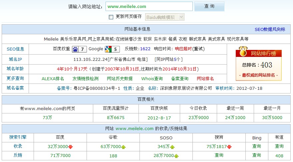Open the 网站历史数据 link
The width and height of the screenshot is (293, 162).
[x=120, y=79]
